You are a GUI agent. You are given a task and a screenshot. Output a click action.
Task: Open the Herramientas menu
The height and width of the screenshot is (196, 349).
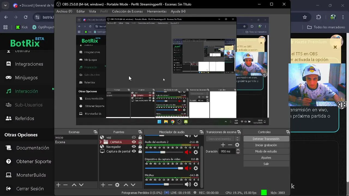tap(157, 11)
